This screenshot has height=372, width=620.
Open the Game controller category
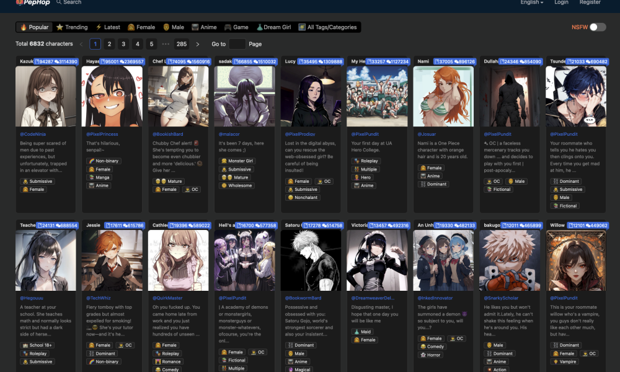point(236,27)
